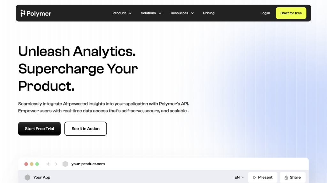The width and height of the screenshot is (327, 183).
Task: Click the your-product.com address field
Action: [88, 164]
